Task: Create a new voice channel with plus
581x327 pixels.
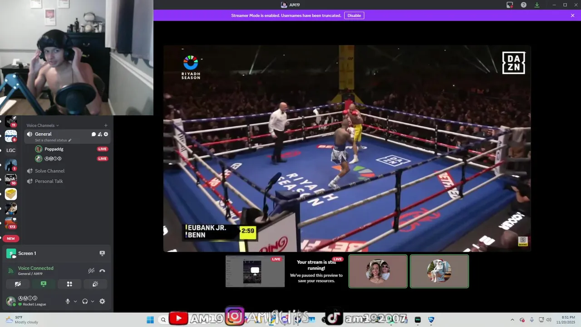Action: point(106,125)
